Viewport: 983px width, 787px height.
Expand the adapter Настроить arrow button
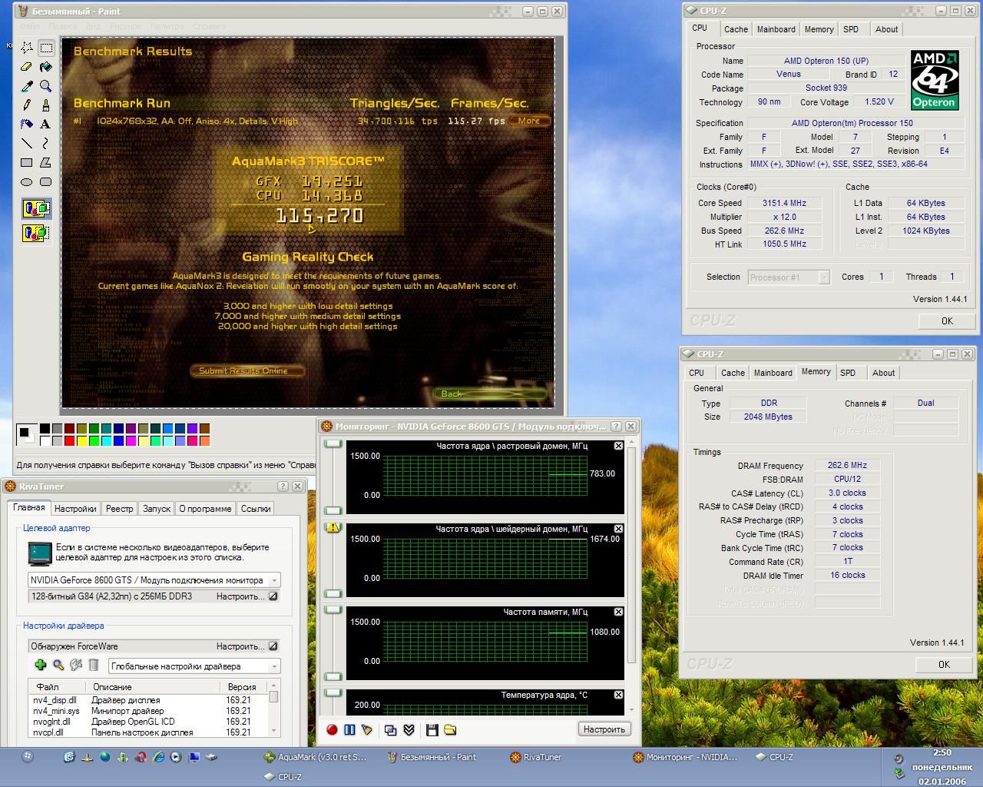tap(273, 596)
